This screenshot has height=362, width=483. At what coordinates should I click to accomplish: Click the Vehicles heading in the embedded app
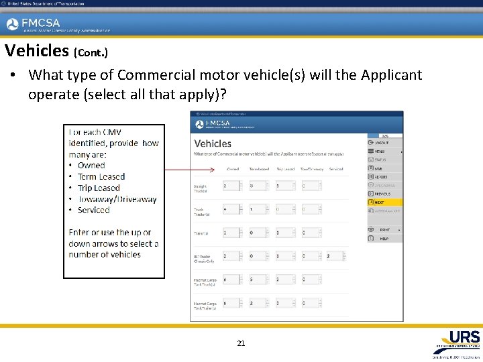(213, 143)
